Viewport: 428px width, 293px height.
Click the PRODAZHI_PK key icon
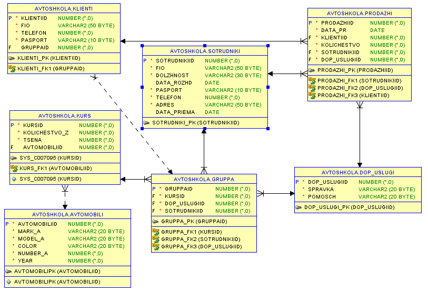pyautogui.click(x=312, y=70)
